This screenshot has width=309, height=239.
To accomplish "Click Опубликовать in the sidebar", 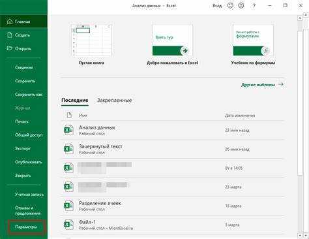I will (x=28, y=162).
